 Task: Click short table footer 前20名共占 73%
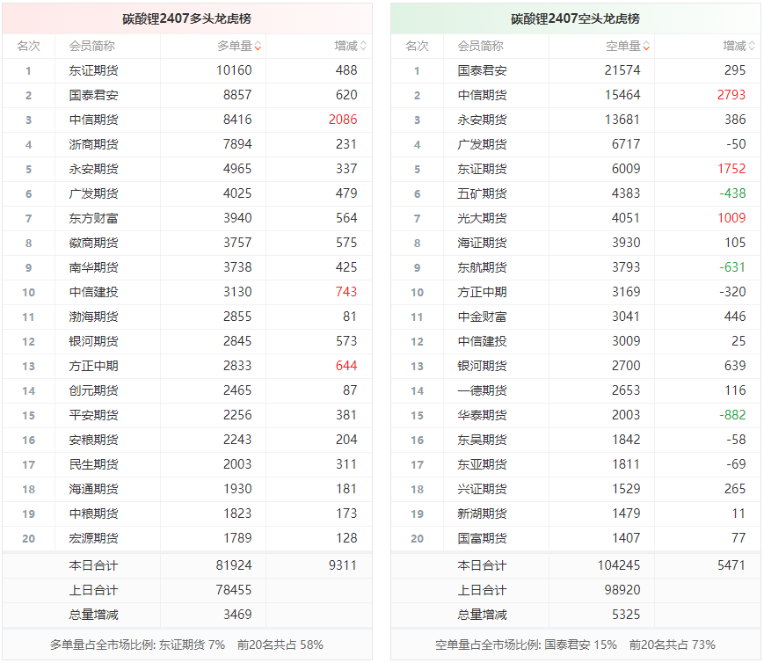(673, 645)
